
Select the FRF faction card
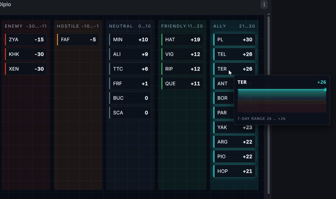tap(130, 84)
